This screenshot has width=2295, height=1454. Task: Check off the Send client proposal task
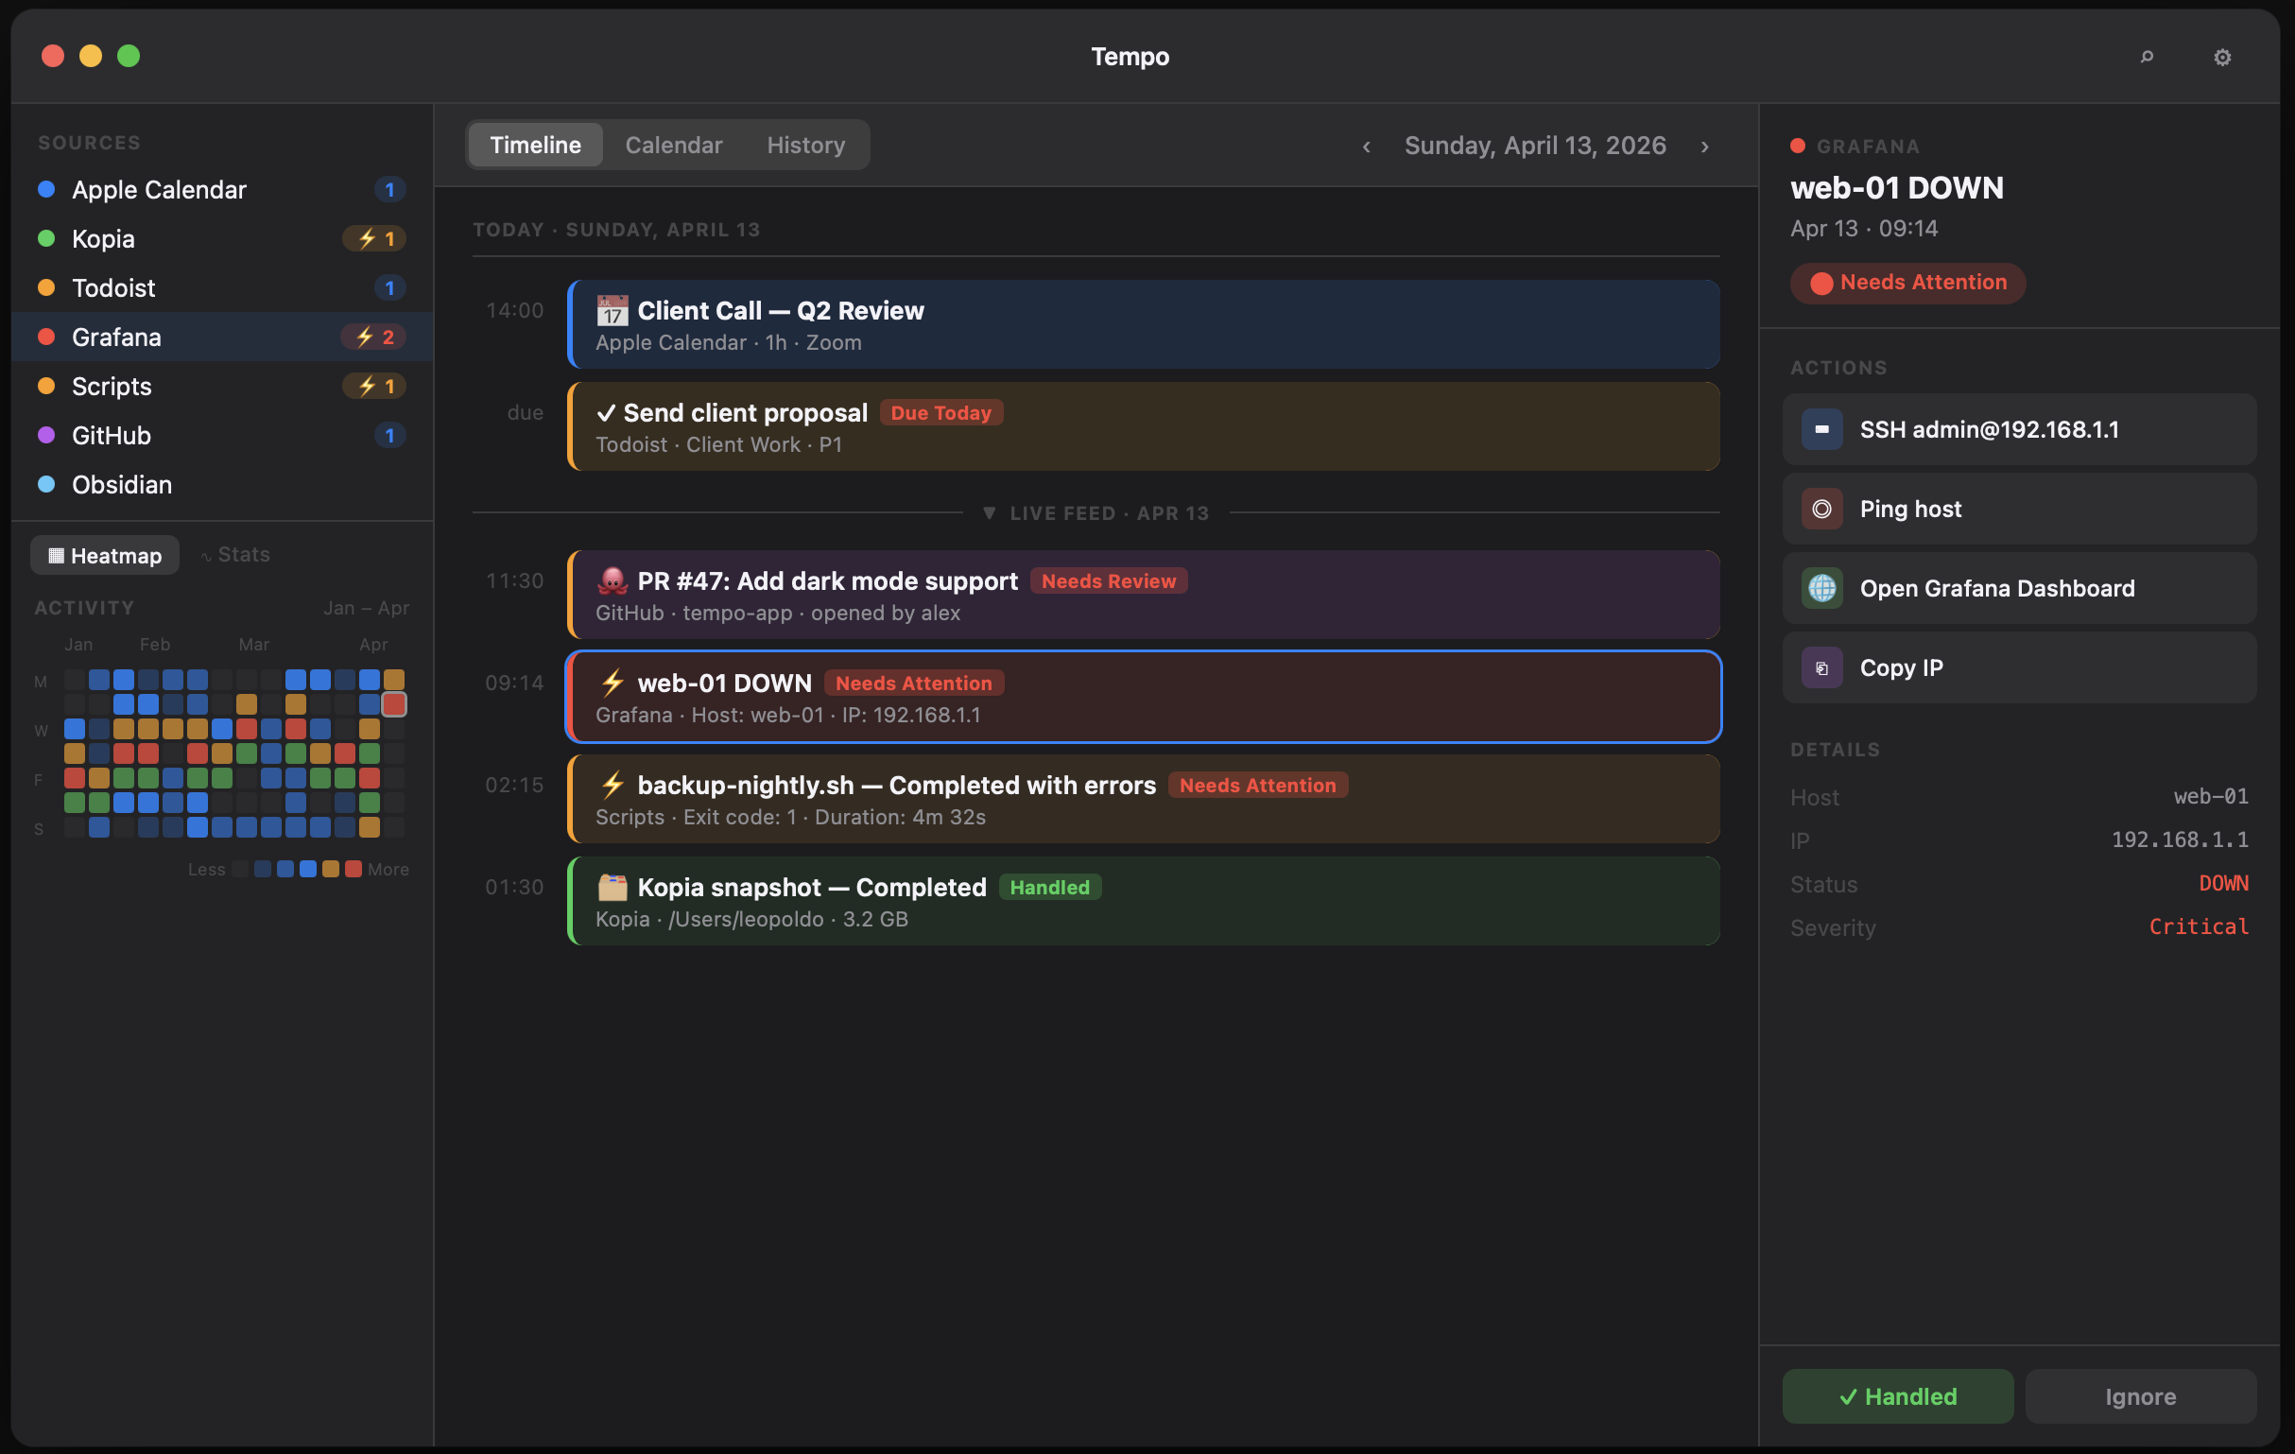point(606,413)
